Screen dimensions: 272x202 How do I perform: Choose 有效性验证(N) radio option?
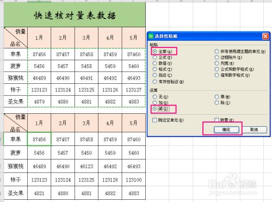click(x=154, y=82)
